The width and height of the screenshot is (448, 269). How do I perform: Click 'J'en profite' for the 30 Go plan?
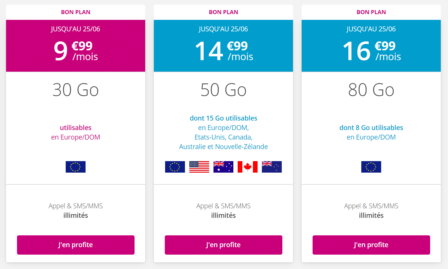pos(75,245)
